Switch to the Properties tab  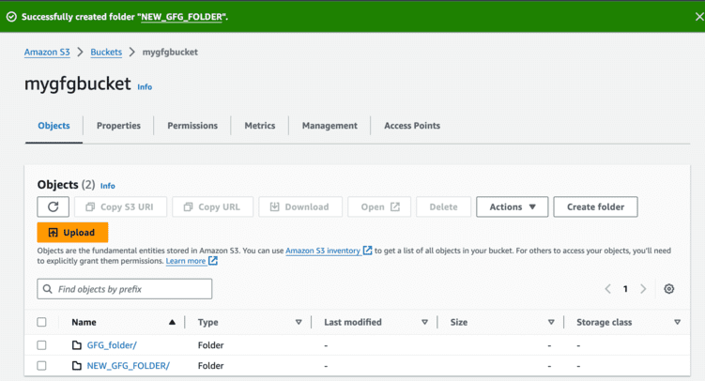[x=118, y=126]
